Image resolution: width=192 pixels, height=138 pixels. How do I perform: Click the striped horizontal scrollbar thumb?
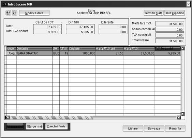pyautogui.click(x=51, y=118)
